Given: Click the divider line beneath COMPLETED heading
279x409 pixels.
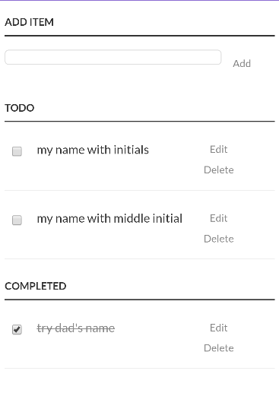Looking at the screenshot, I should coord(140,300).
